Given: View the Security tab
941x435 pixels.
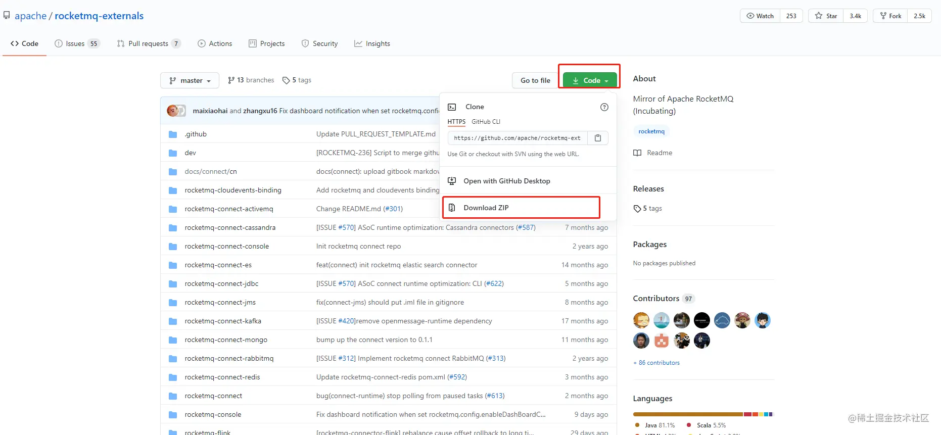Looking at the screenshot, I should coord(319,43).
